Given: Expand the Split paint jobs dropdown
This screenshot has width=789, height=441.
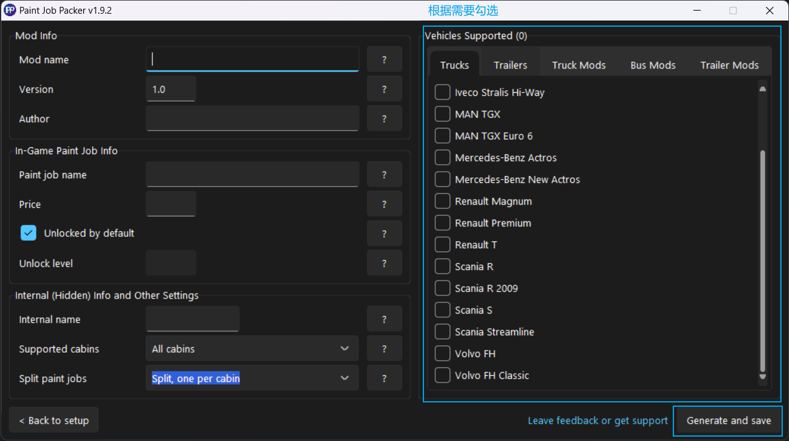Looking at the screenshot, I should coord(252,378).
